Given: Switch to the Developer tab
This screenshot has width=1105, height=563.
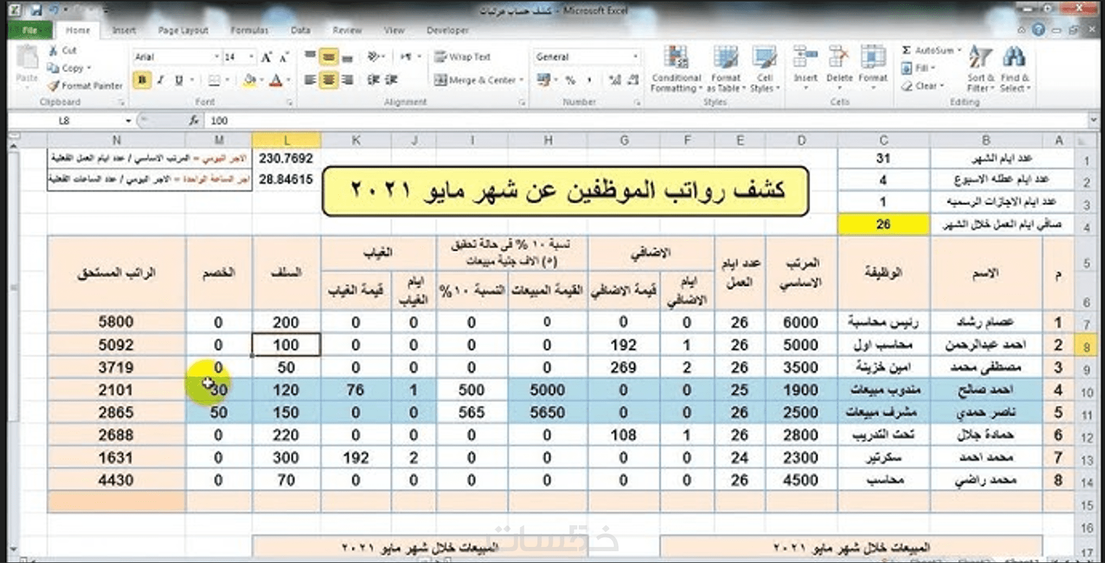Looking at the screenshot, I should [447, 30].
